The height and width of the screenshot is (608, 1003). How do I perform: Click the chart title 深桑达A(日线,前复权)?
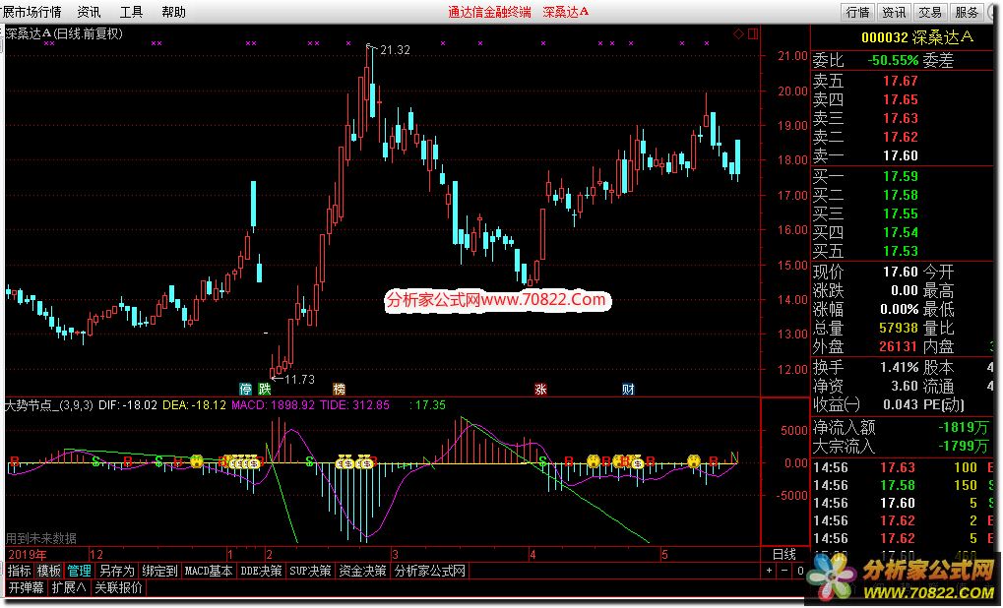click(65, 33)
